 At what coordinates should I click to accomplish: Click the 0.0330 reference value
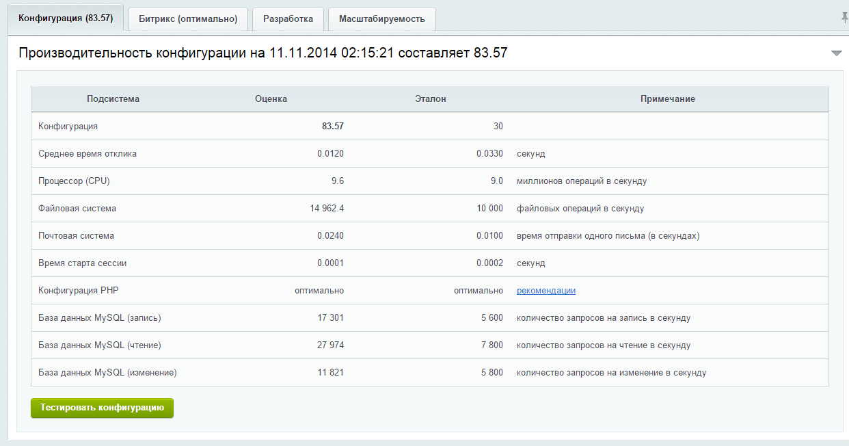click(490, 154)
